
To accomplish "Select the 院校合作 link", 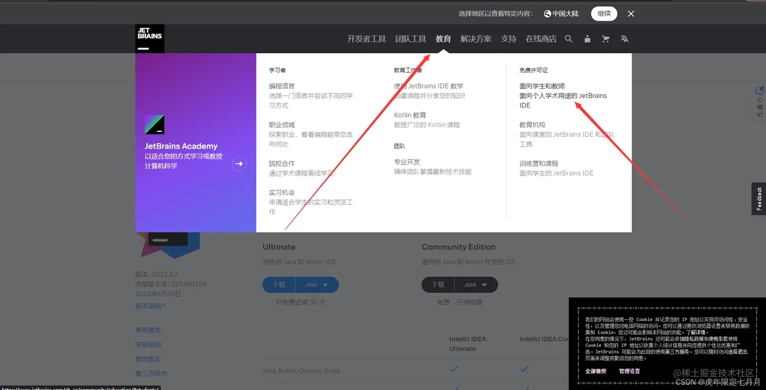I will point(282,164).
